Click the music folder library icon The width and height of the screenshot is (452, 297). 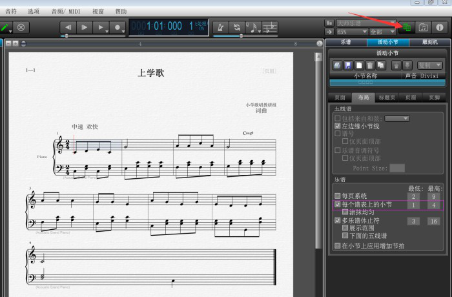424,27
